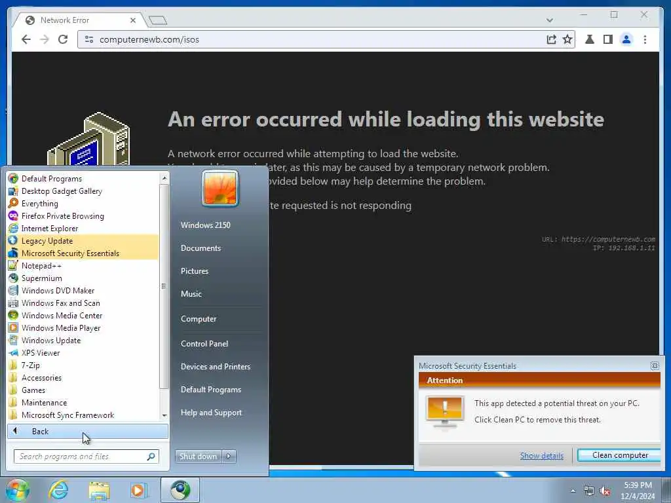Open Firefox Private Browsing
The image size is (671, 503).
tap(83, 215)
